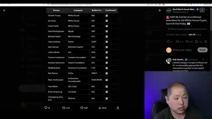
Task: Click the Grok icon beside the account name
Action: coord(202,10)
